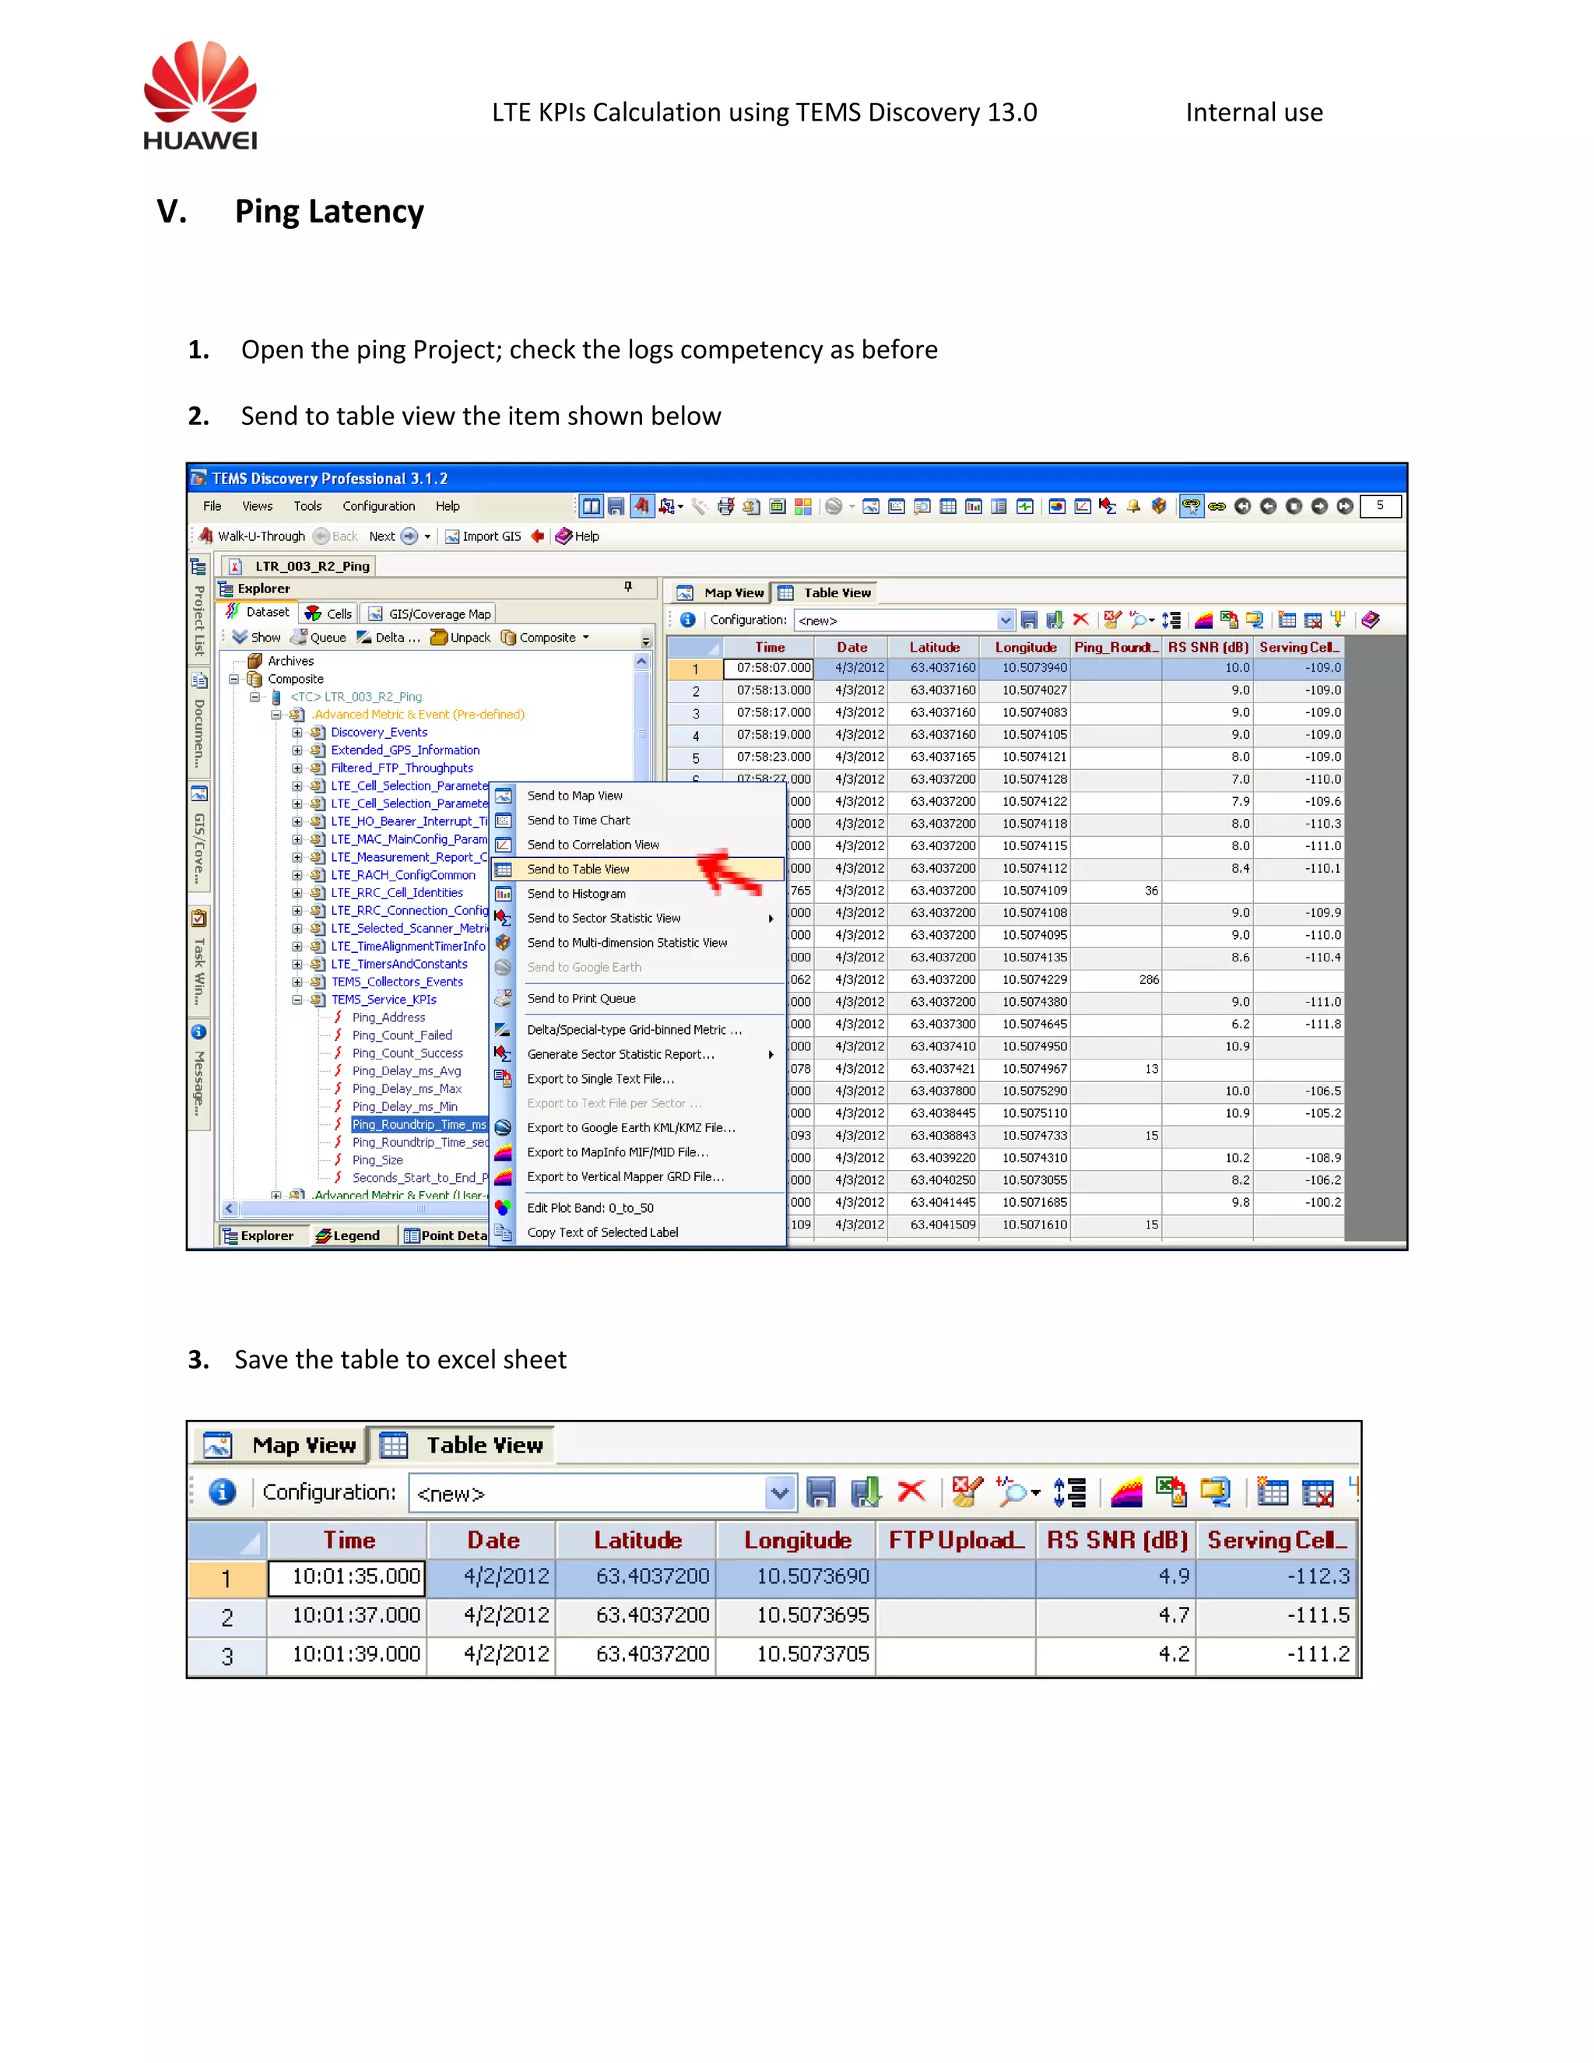Select Ping_Delay_ms_Avg tree item
This screenshot has height=2063, width=1594.
[x=406, y=1071]
